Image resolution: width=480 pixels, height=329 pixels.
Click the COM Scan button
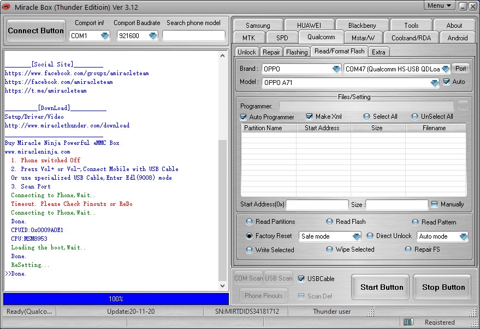click(248, 278)
